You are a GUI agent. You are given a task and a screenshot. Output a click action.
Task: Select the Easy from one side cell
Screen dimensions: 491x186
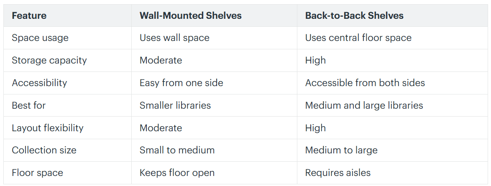point(182,83)
